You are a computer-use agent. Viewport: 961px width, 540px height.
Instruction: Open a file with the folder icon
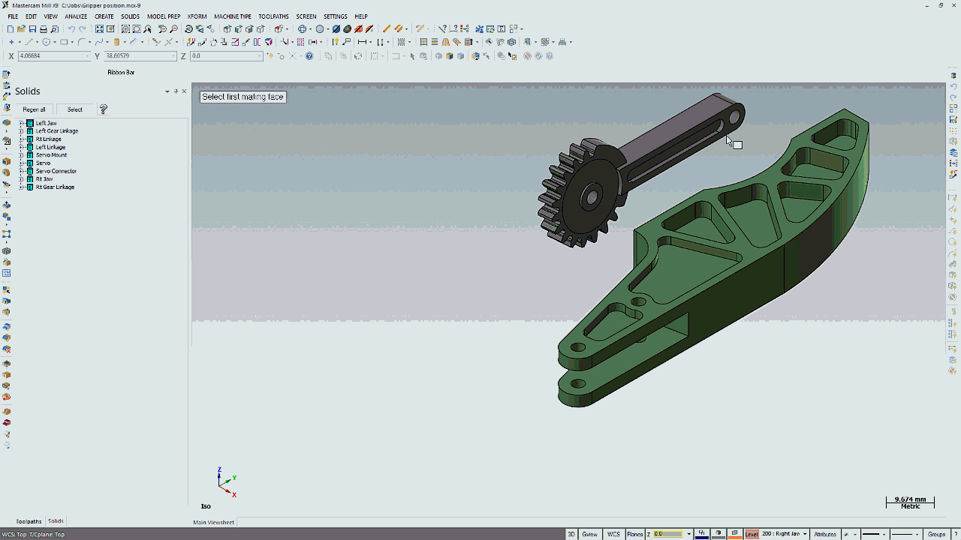click(x=22, y=29)
